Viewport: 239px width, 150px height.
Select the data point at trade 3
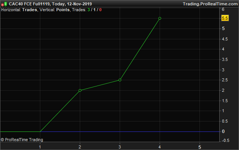pyautogui.click(x=120, y=80)
